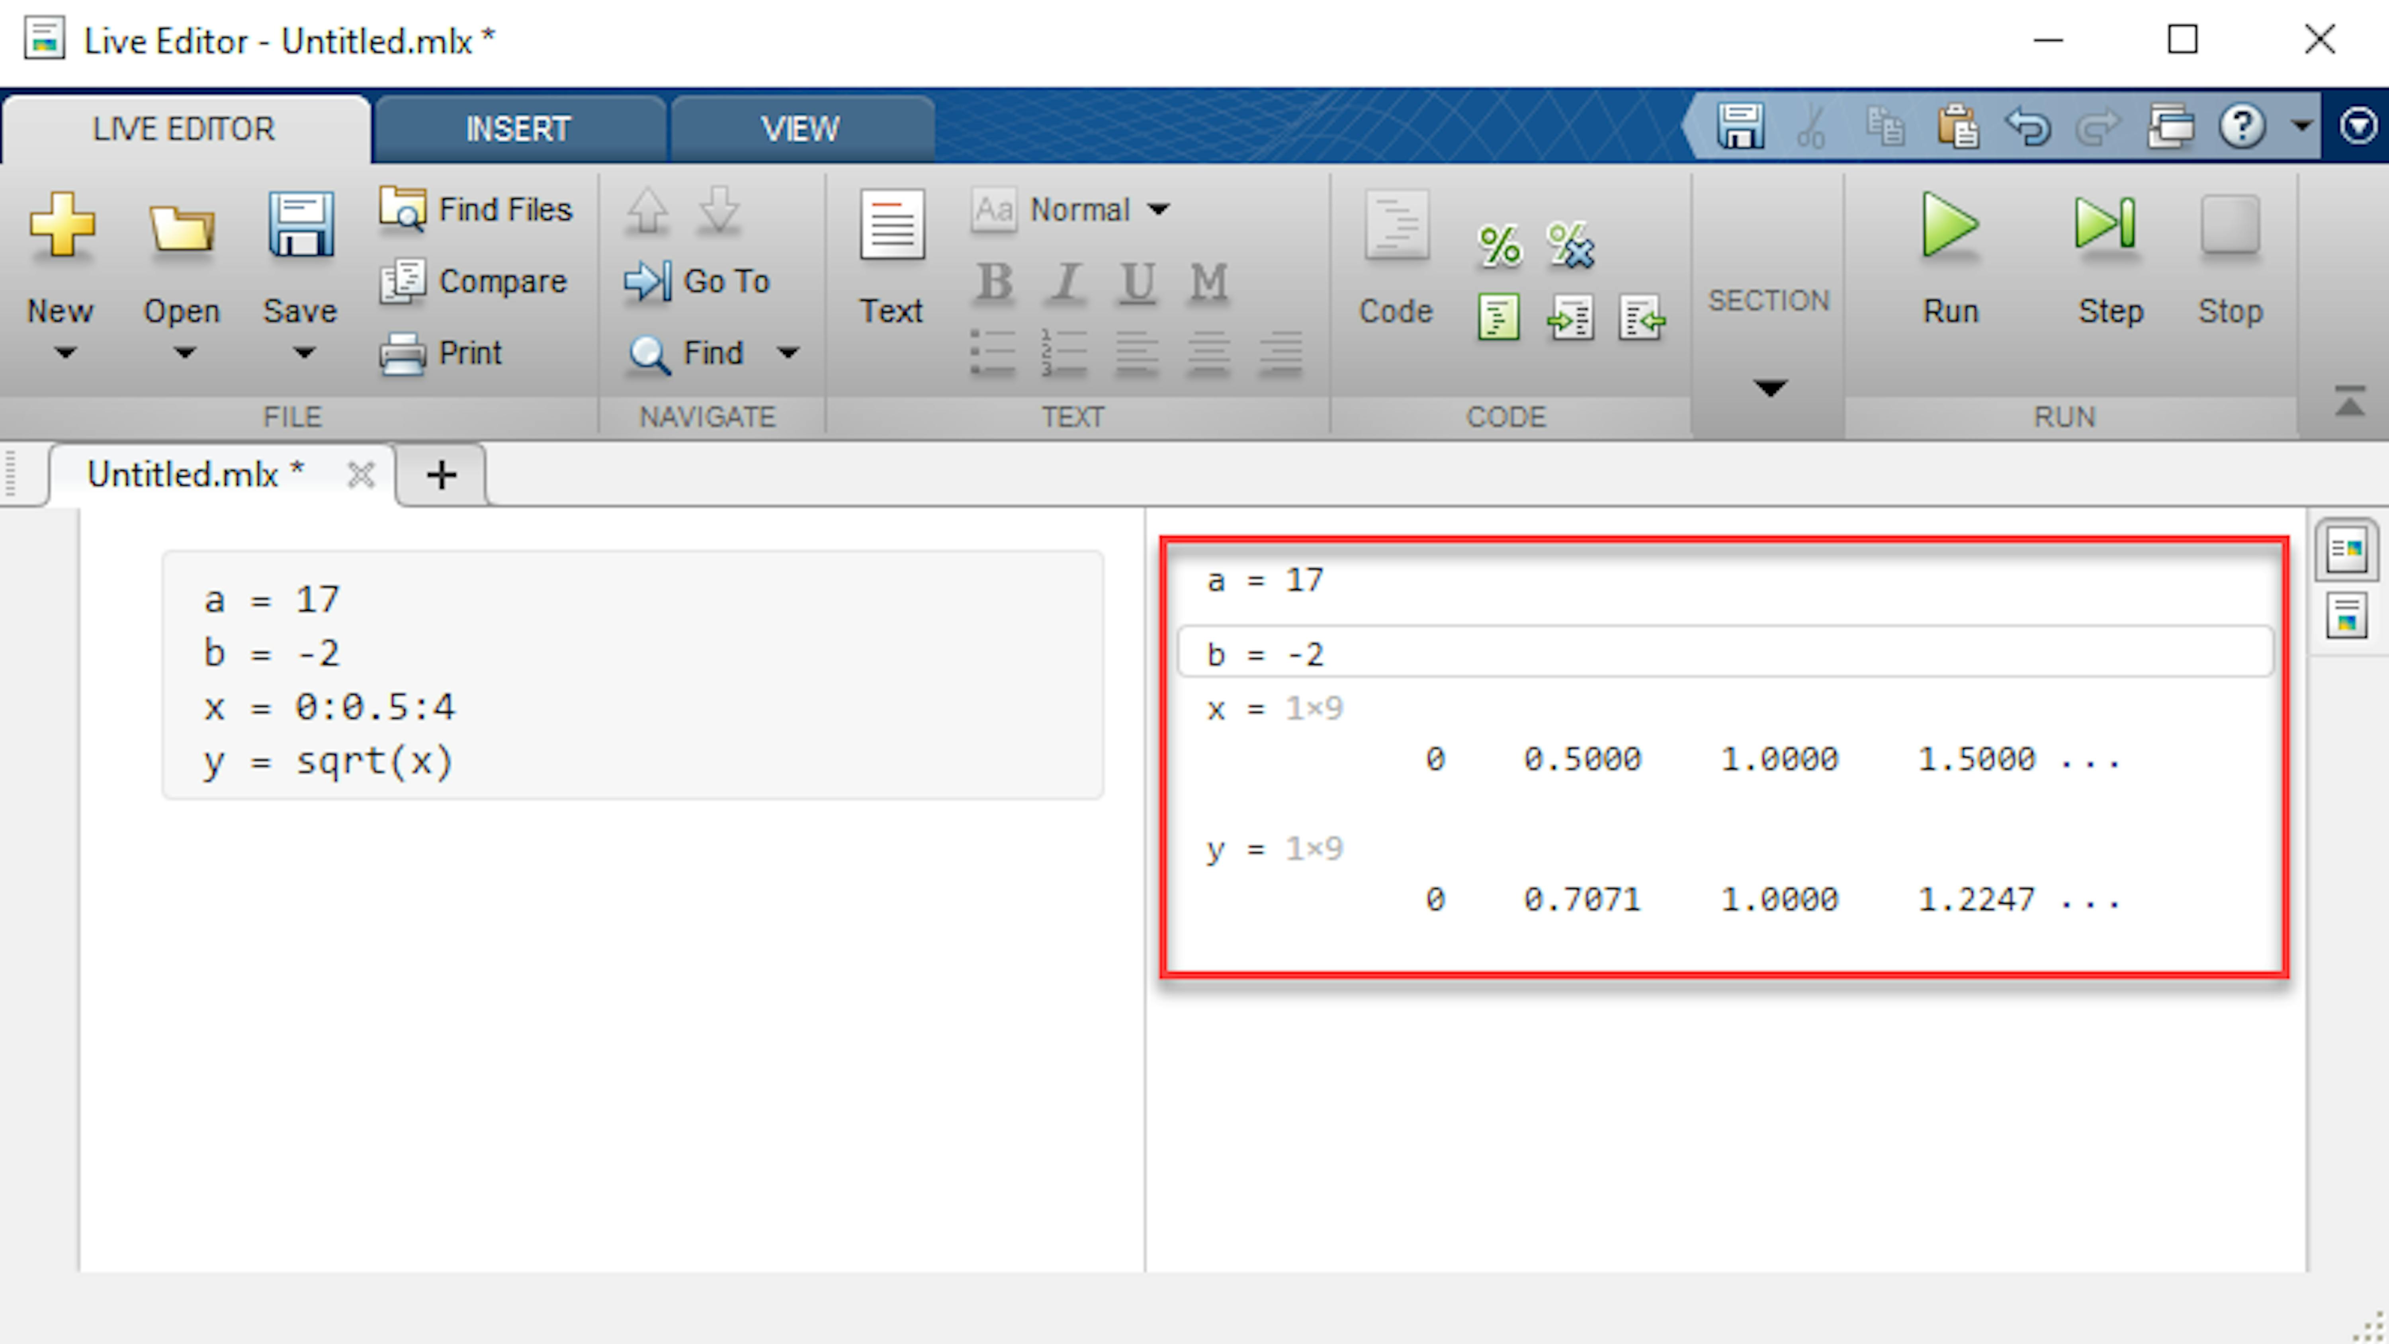
Task: Switch to INSERT tab
Action: [x=518, y=129]
